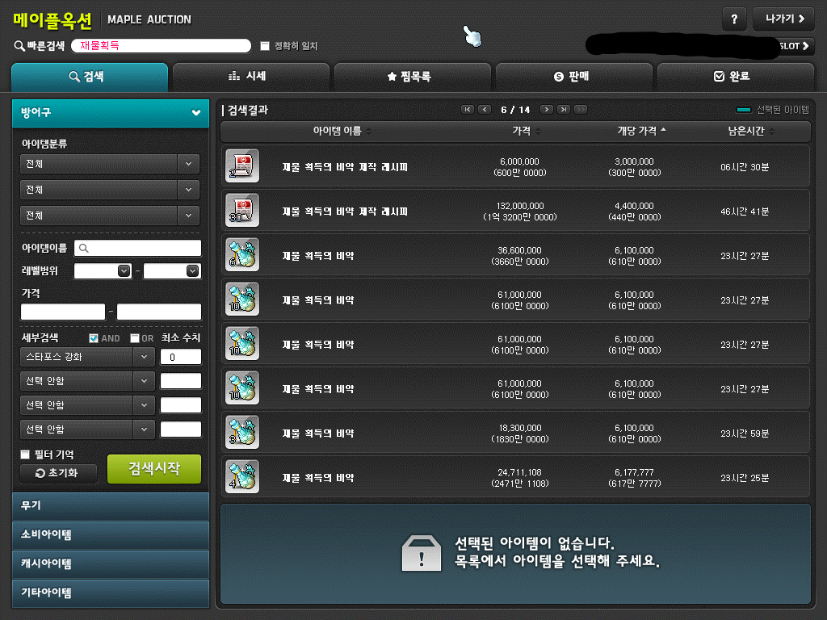Select the row priced 6,000,000
This screenshot has width=827, height=620.
click(x=515, y=166)
